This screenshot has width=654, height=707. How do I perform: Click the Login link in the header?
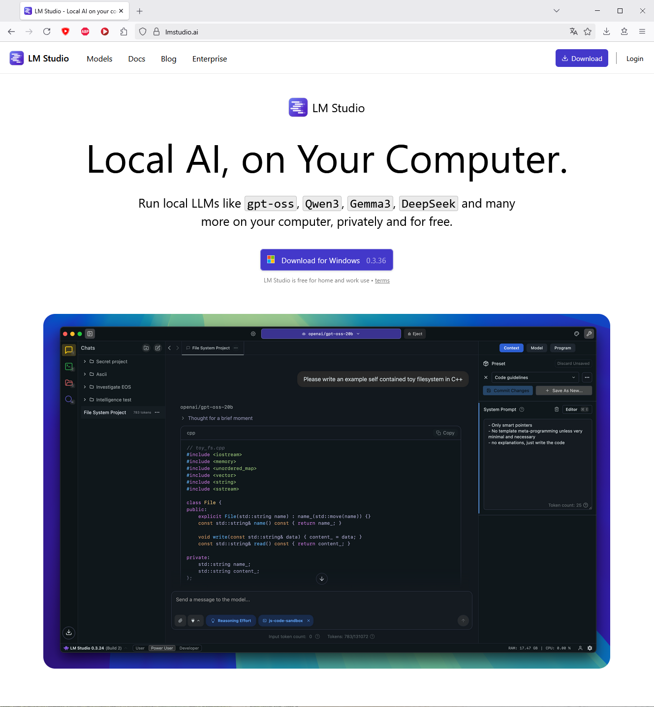(x=634, y=59)
